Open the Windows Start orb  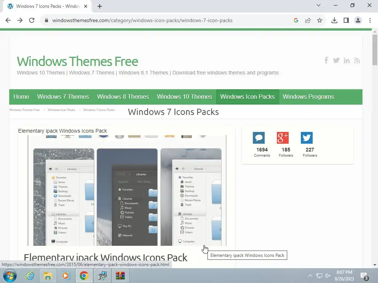10,276
